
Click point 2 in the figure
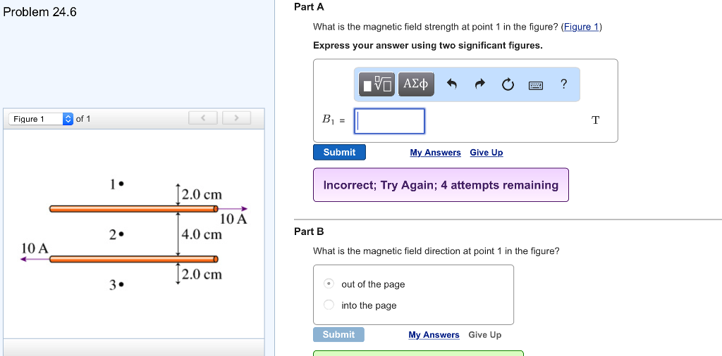click(x=121, y=235)
